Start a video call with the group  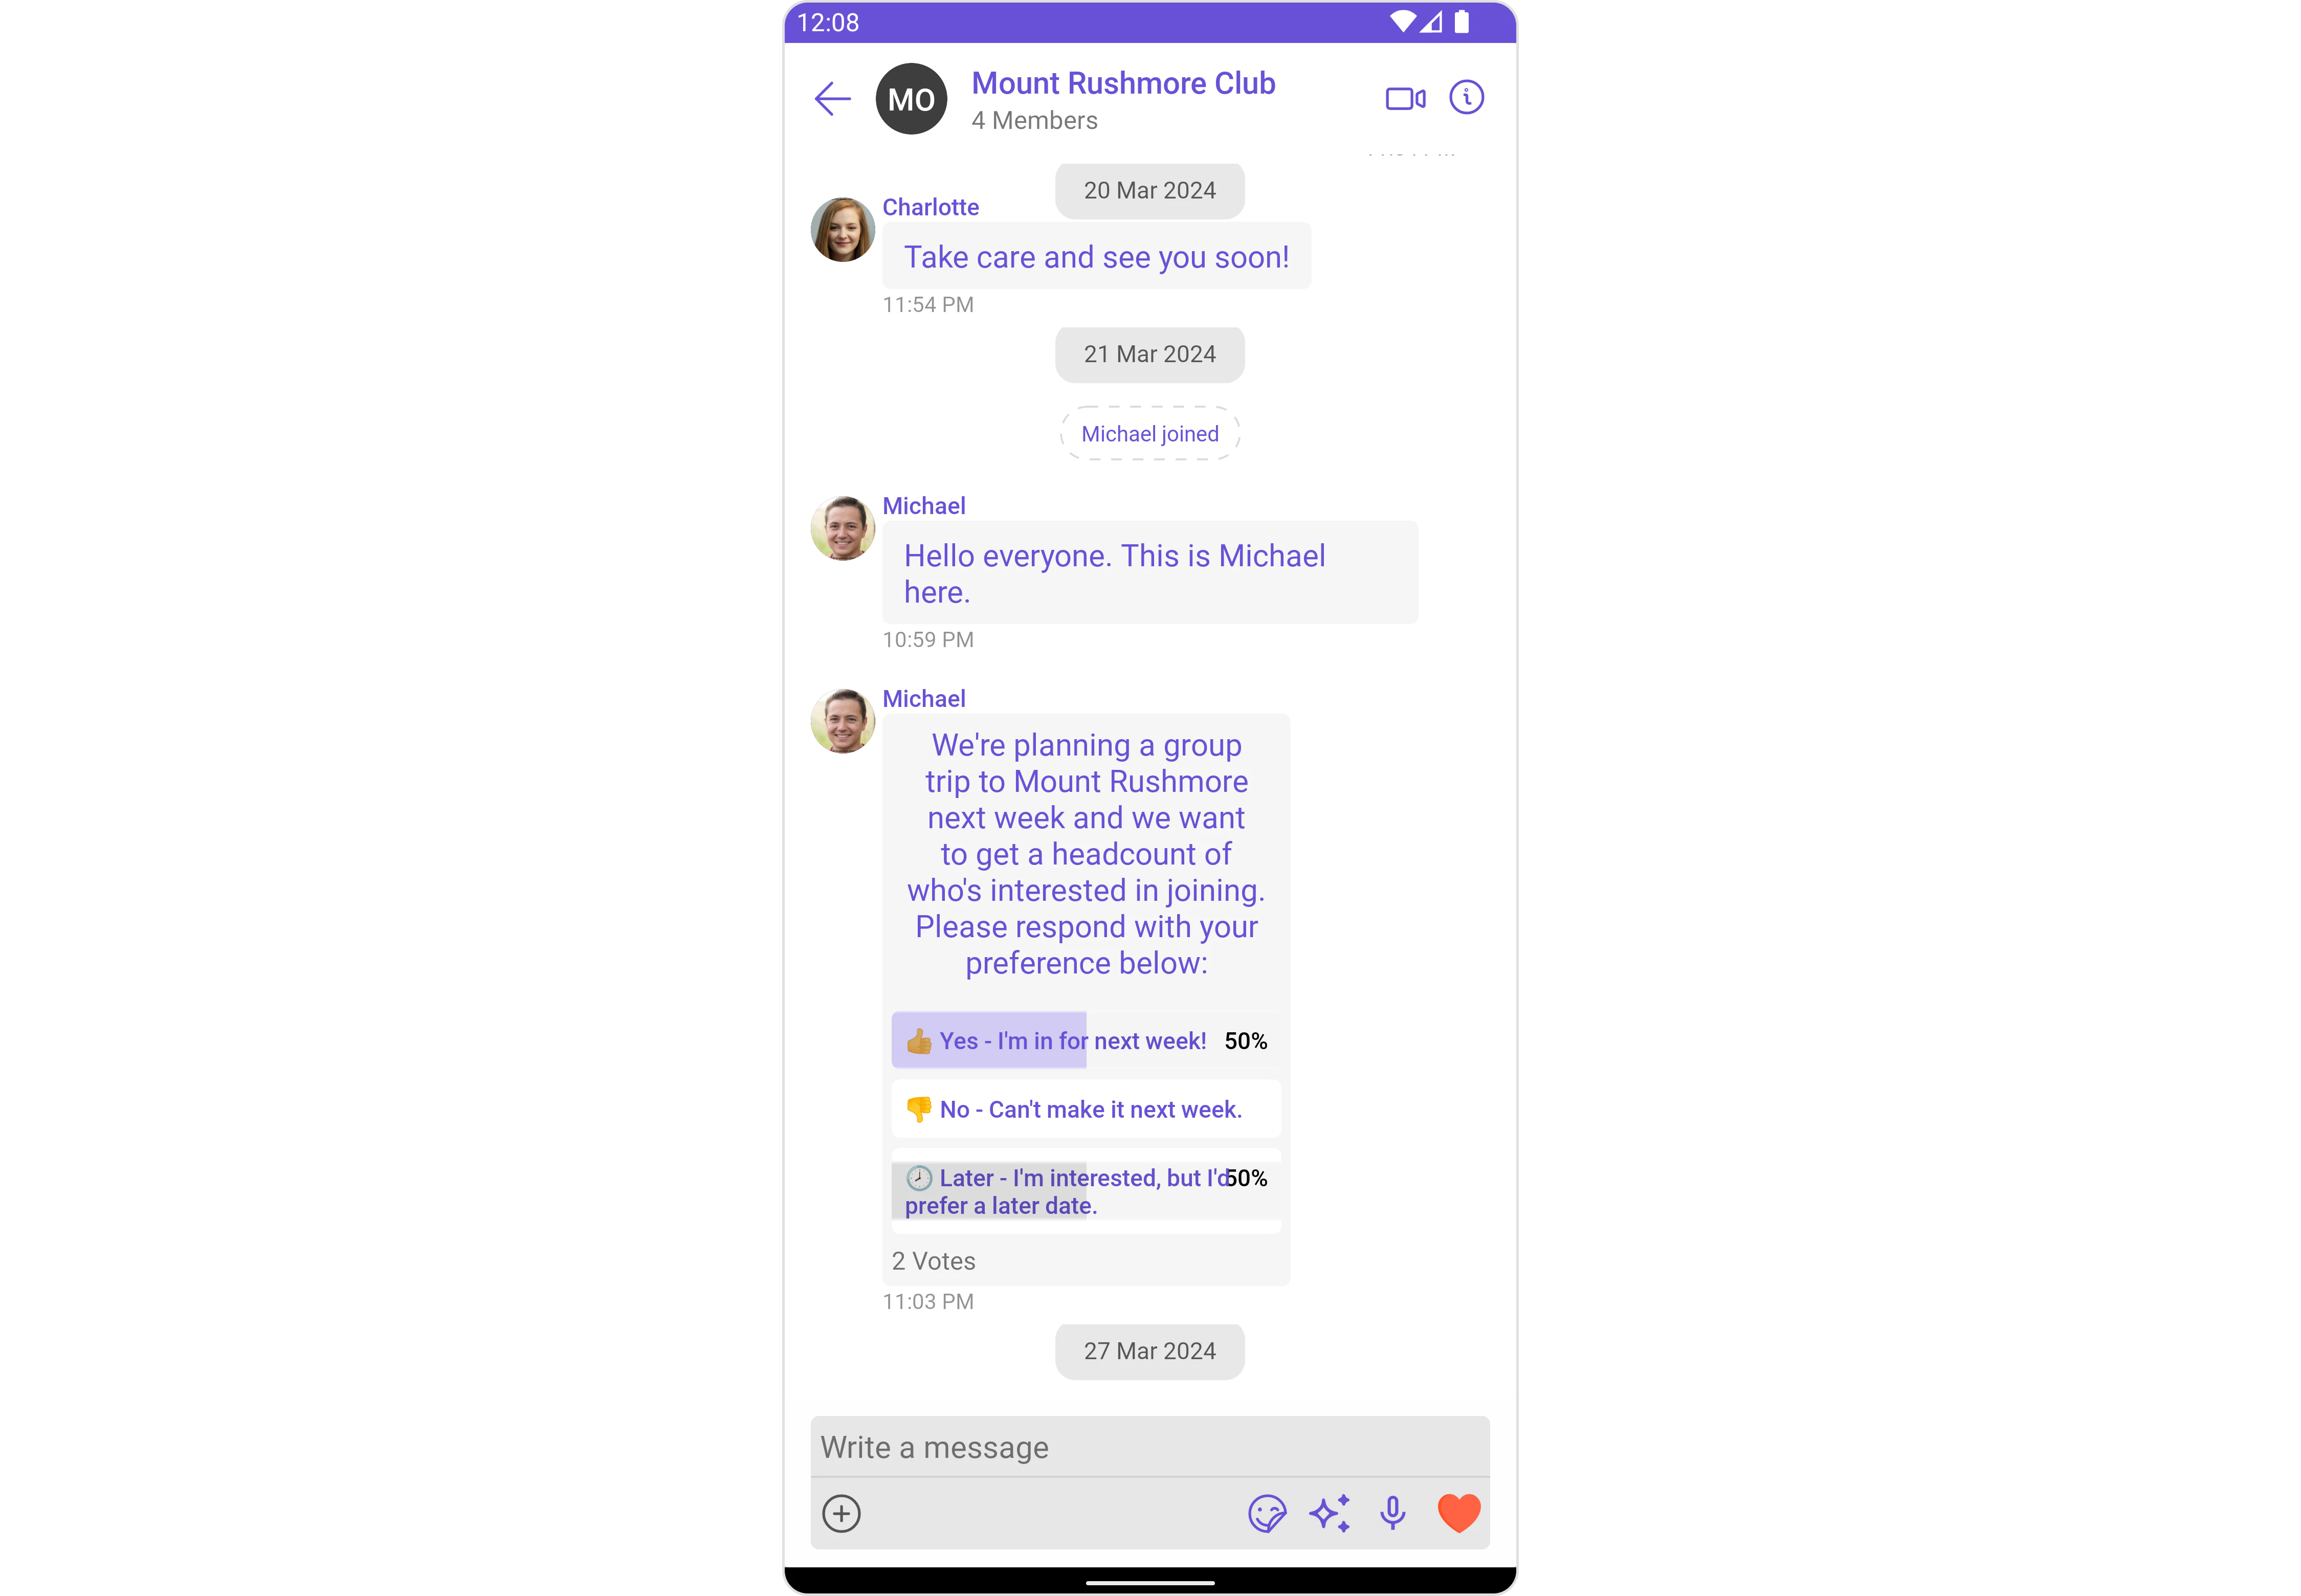(x=1405, y=99)
